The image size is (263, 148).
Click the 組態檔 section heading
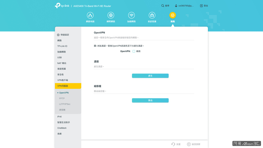tap(97, 86)
